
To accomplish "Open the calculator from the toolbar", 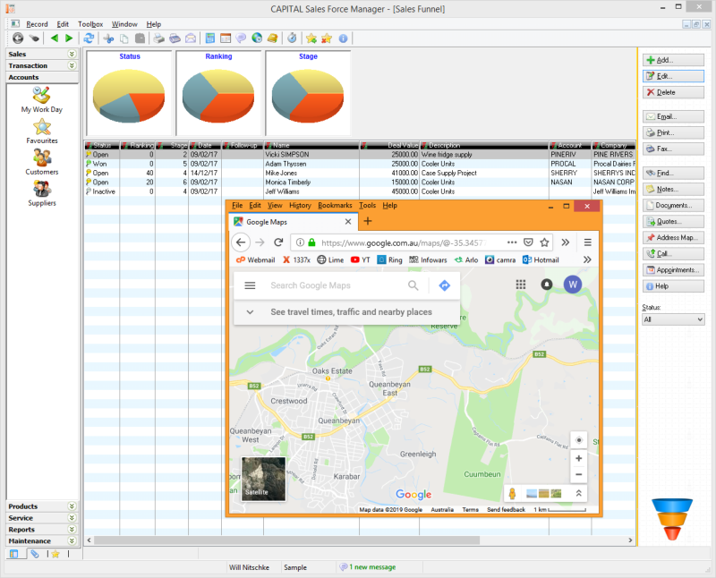I will point(210,38).
